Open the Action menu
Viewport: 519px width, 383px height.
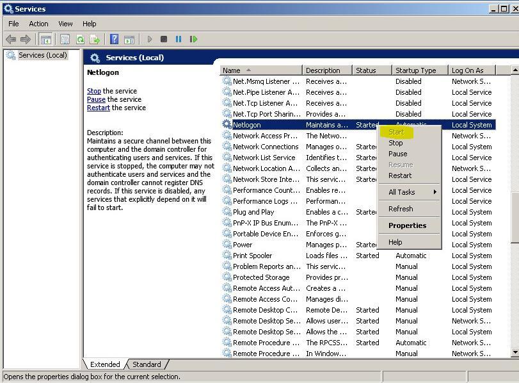[x=38, y=24]
